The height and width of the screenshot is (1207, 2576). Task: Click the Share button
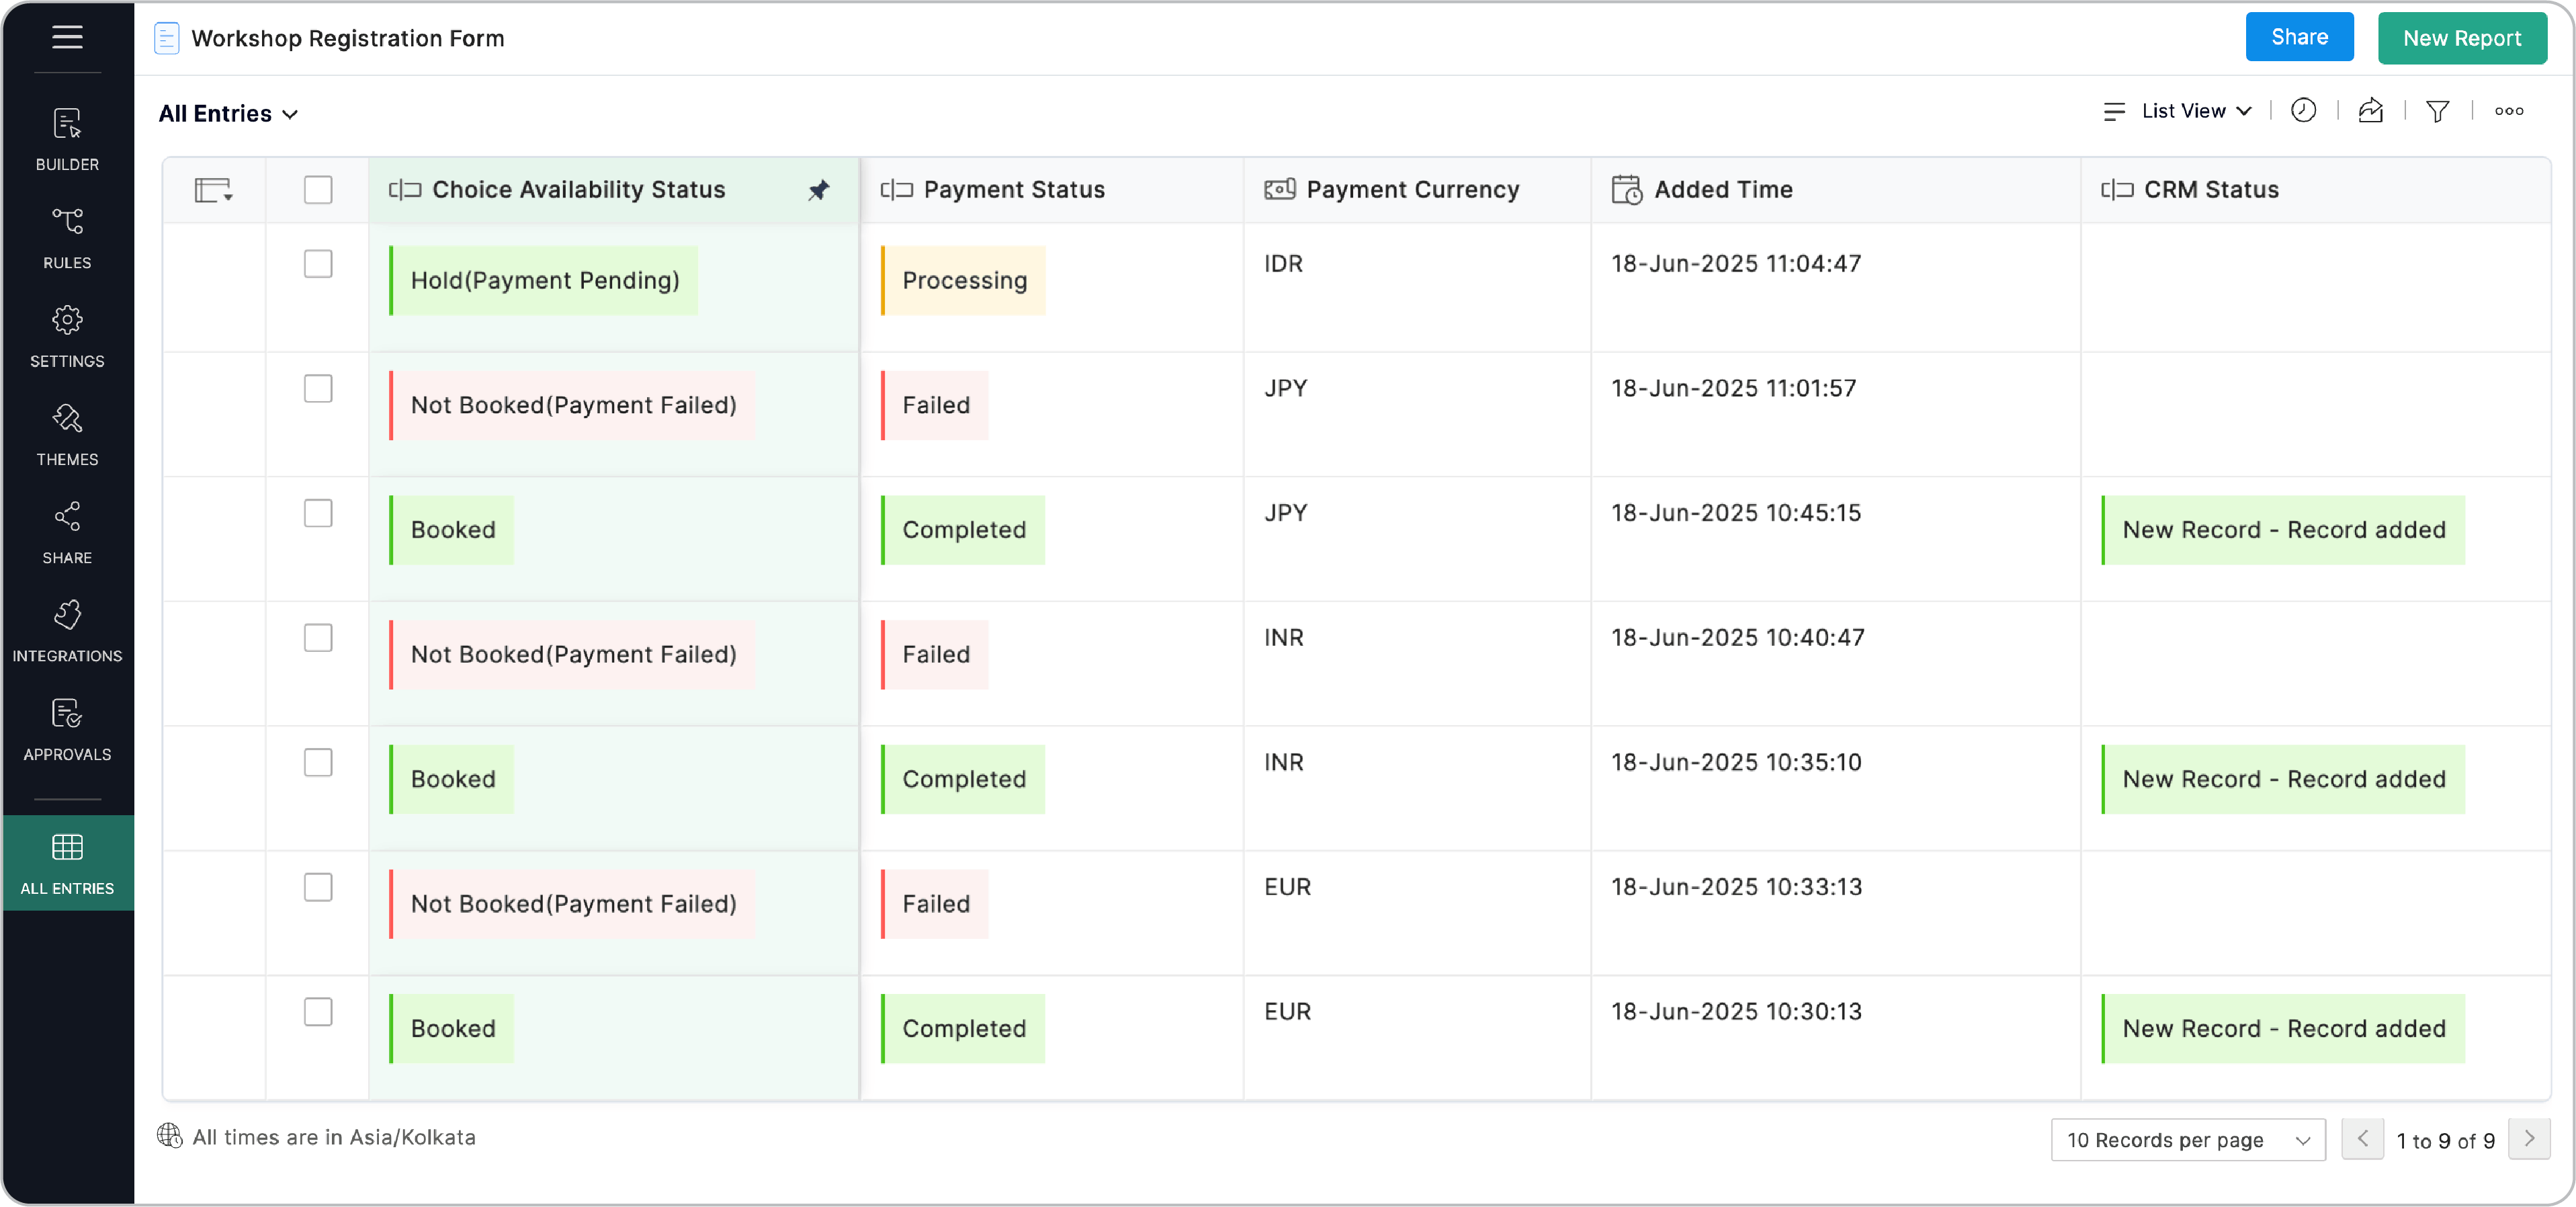pos(2299,37)
